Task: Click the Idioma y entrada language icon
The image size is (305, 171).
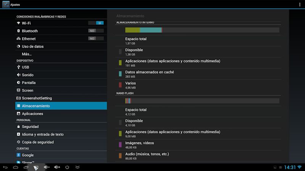Action: tap(18, 135)
